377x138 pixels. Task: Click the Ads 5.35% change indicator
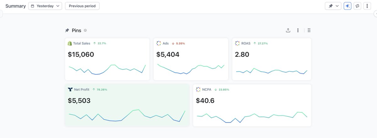(178, 43)
